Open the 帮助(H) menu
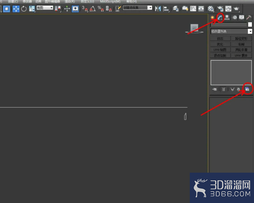The height and width of the screenshot is (203, 254). (x=131, y=1)
